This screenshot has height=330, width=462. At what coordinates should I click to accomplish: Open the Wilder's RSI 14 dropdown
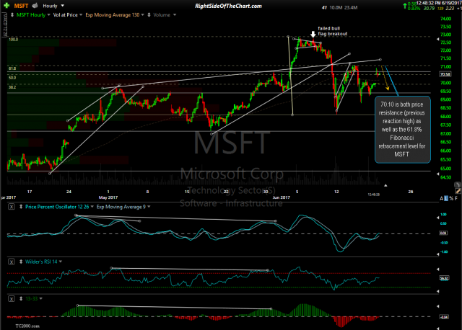(61, 262)
